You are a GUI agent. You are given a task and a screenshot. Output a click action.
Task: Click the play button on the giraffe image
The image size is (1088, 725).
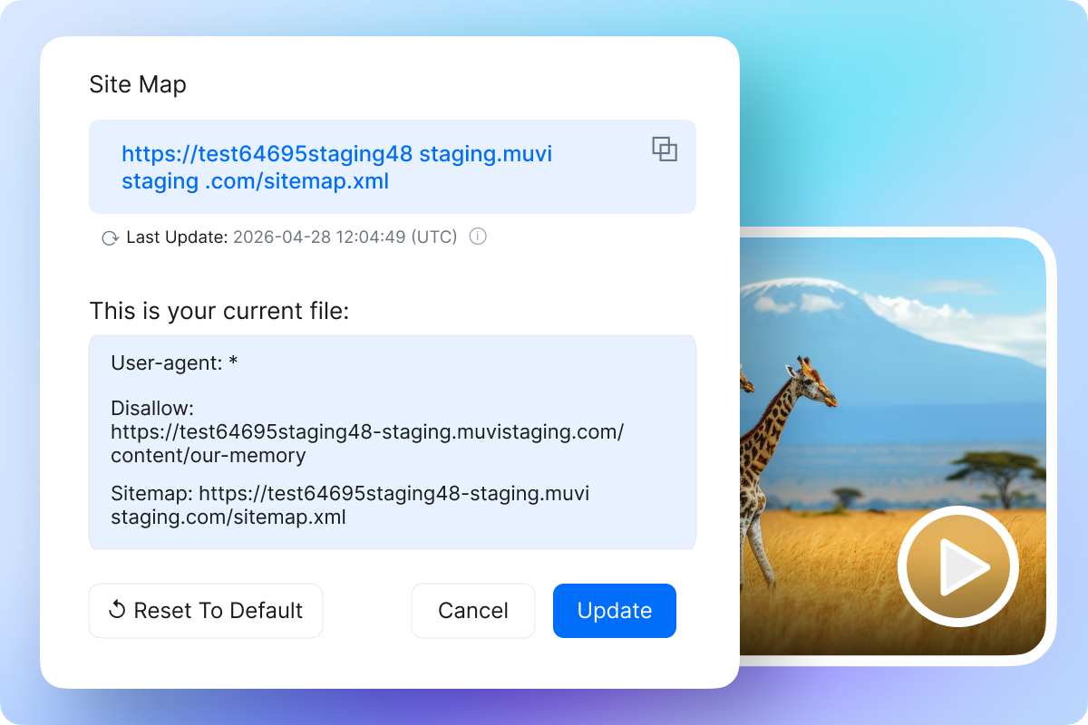pyautogui.click(x=958, y=566)
